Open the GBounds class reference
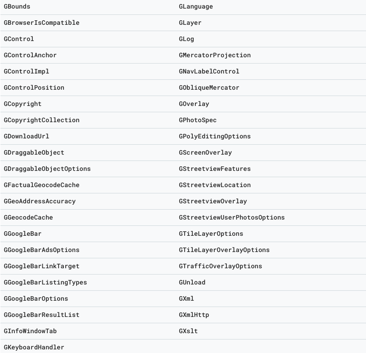 pyautogui.click(x=17, y=7)
